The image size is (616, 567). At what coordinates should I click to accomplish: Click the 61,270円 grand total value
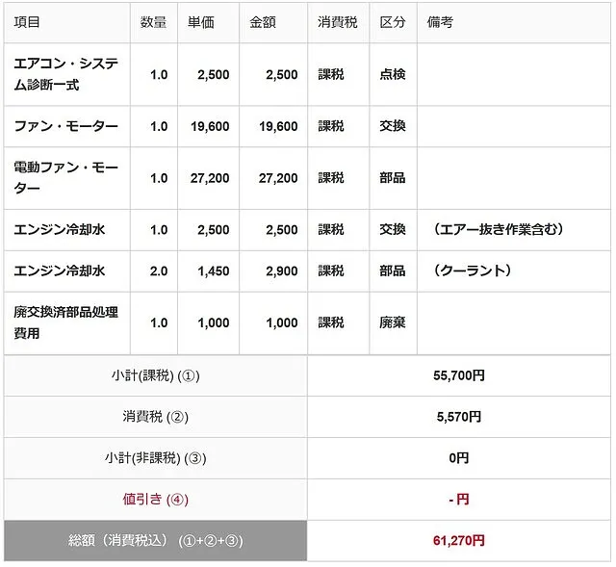click(x=459, y=541)
